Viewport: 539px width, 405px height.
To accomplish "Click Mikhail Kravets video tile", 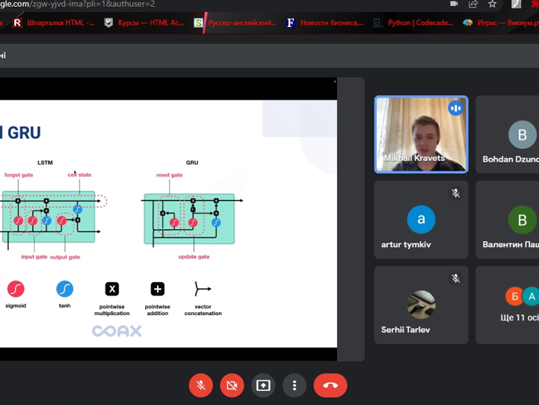I will [421, 135].
